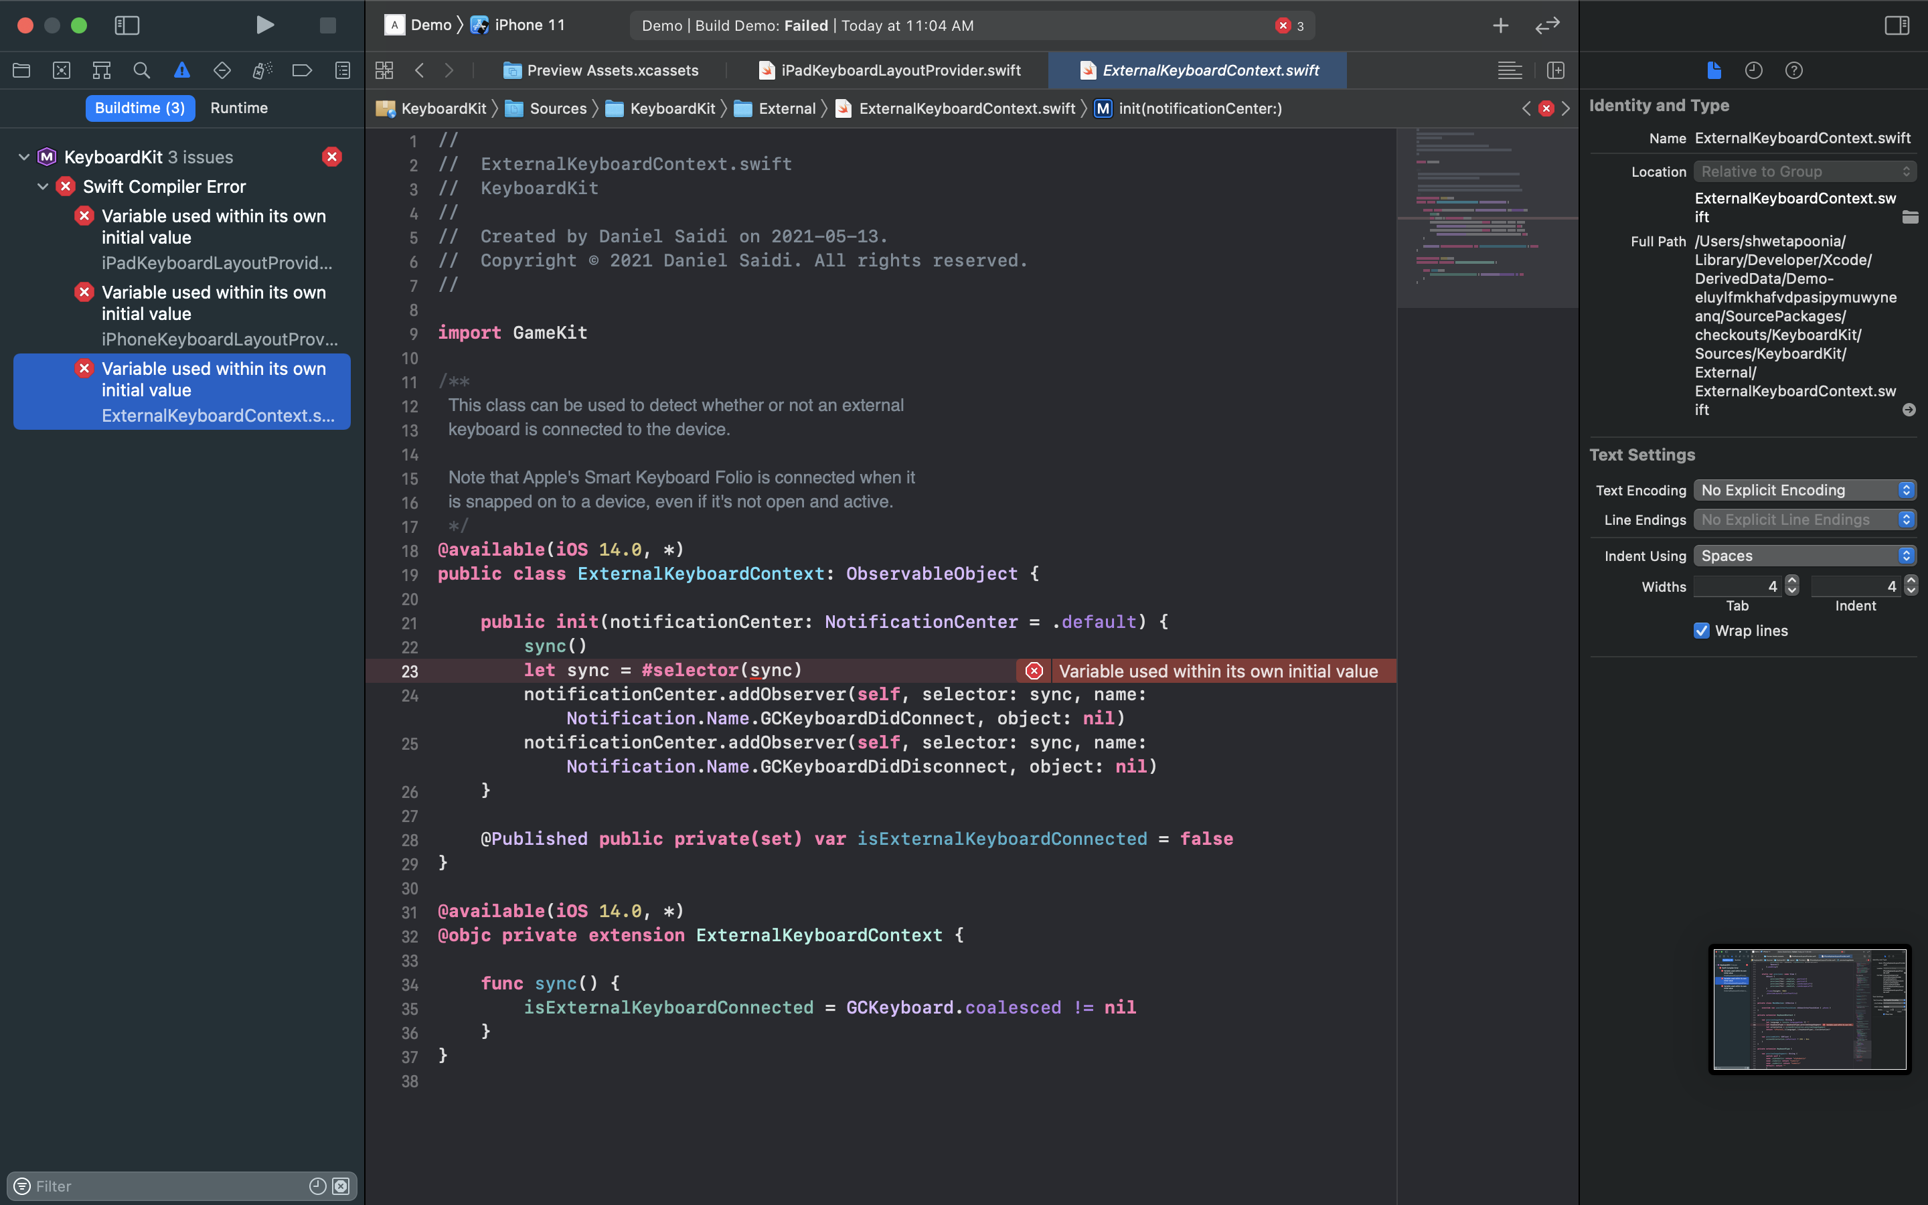Select the ExternalKeyboardContext.swift error in sidebar
This screenshot has width=1928, height=1205.
[181, 390]
